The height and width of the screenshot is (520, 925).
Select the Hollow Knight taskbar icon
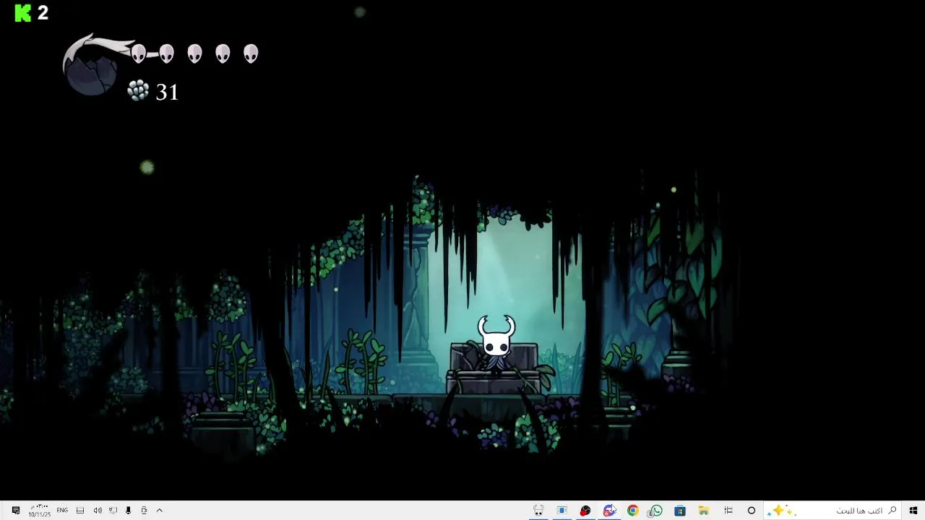(538, 511)
